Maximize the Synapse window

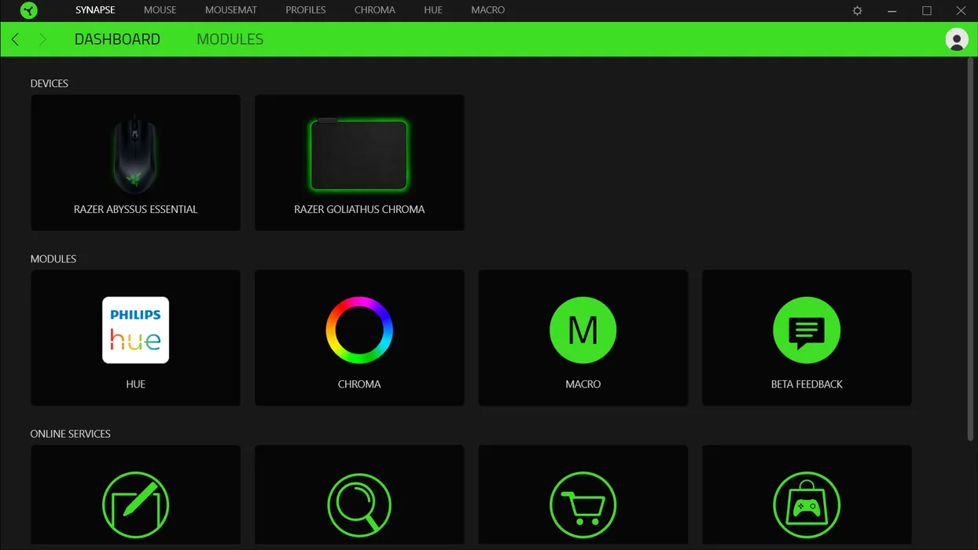927,11
